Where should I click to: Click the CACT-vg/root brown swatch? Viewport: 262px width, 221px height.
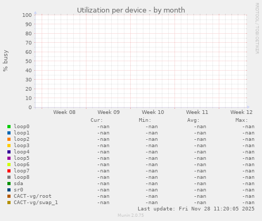tap(9, 196)
